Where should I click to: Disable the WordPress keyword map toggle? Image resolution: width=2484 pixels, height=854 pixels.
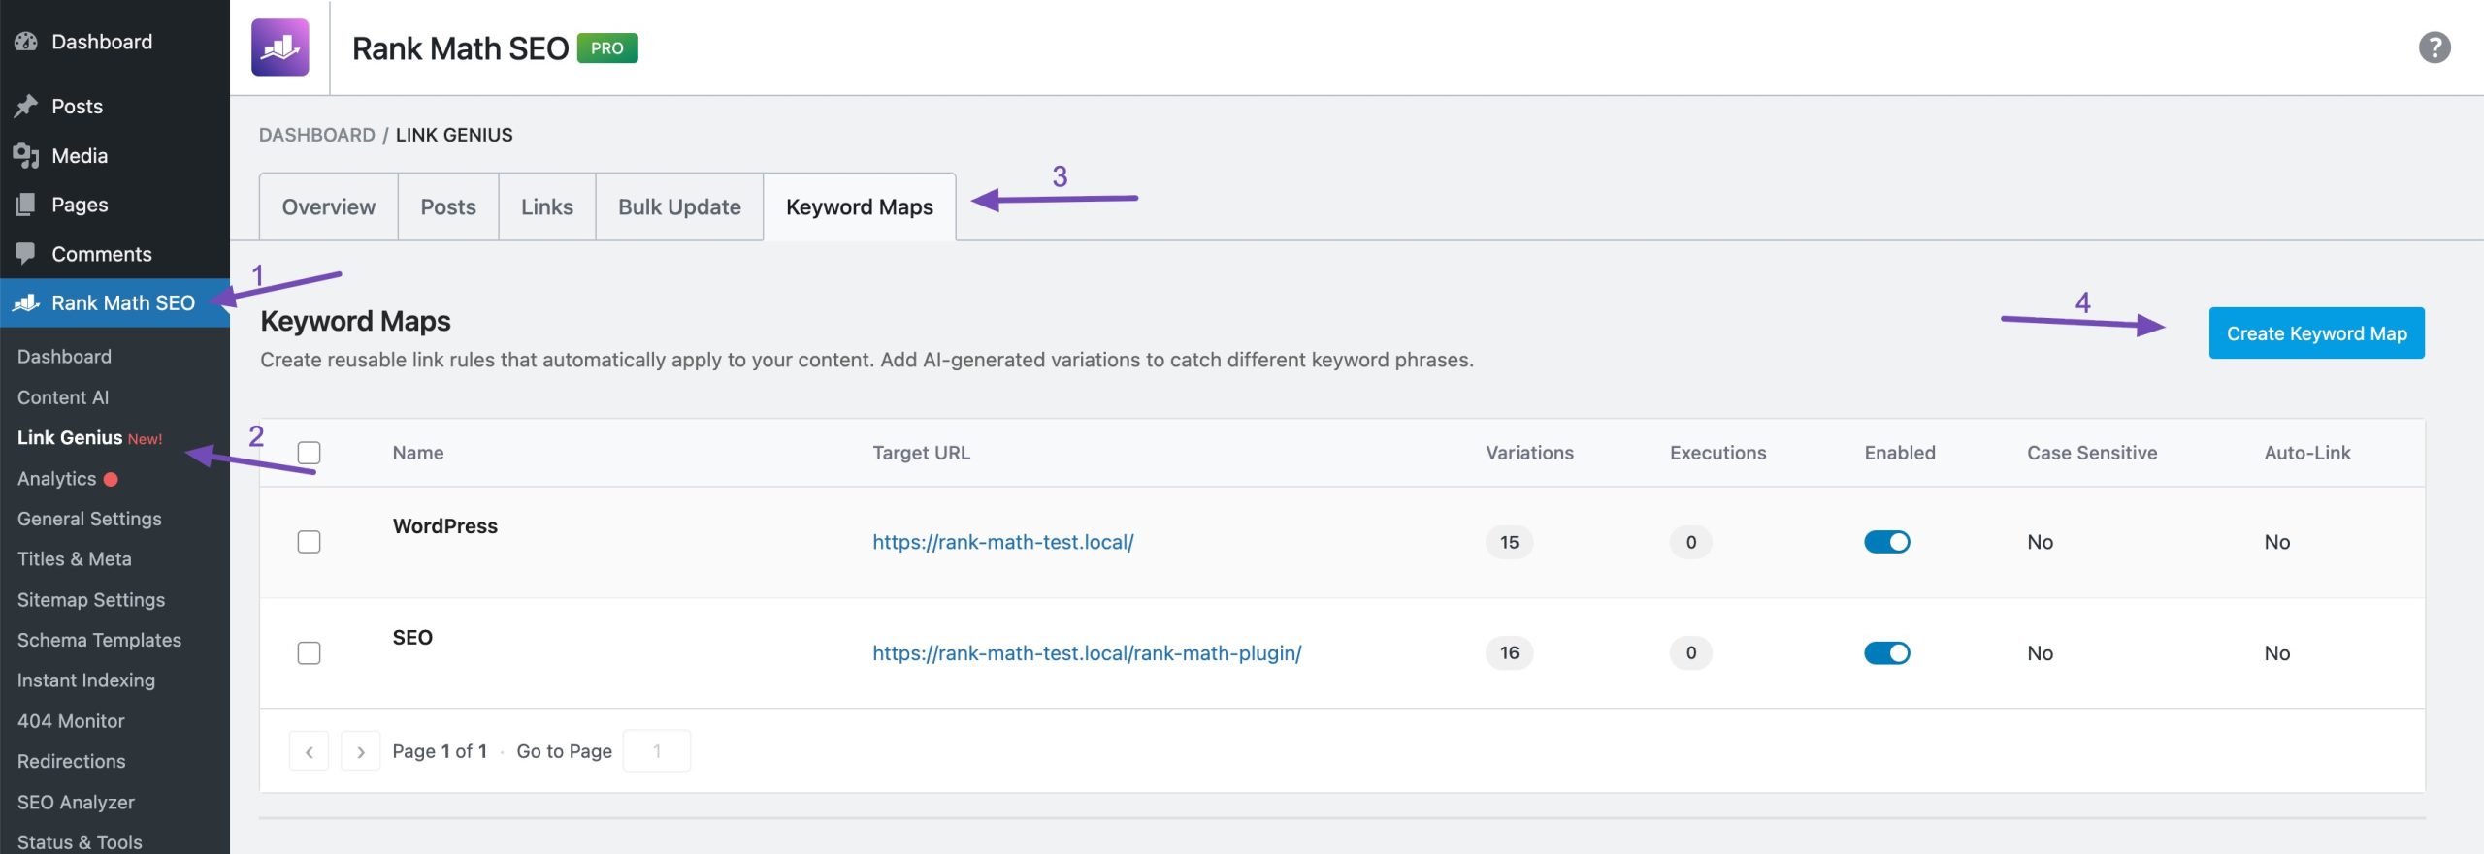tap(1886, 542)
